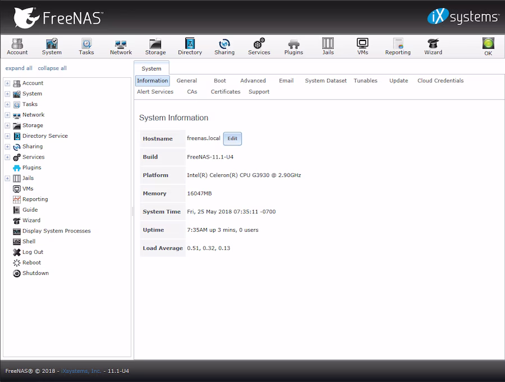The width and height of the screenshot is (505, 382).
Task: Open the Alert Services tab
Action: coord(155,92)
